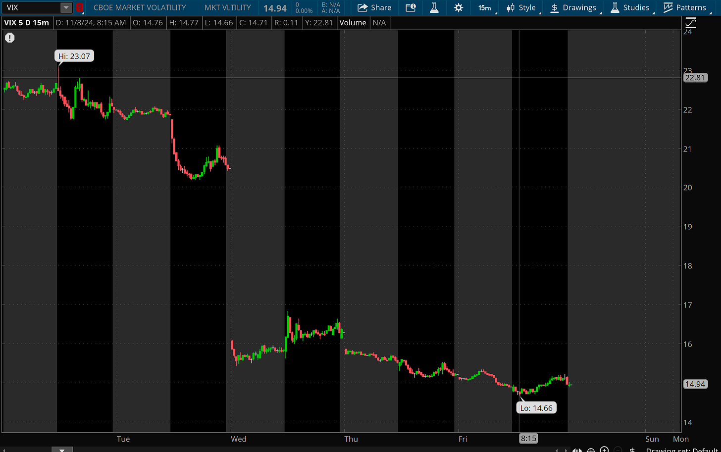Change the 15m timeframe selector
This screenshot has height=452, width=721.
pyautogui.click(x=485, y=8)
